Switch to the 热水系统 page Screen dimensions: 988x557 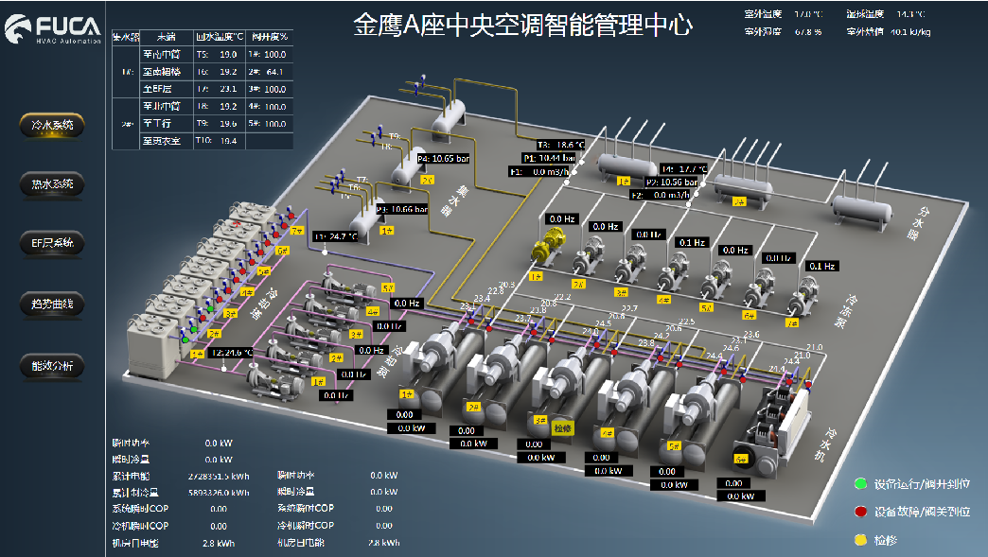[x=52, y=184]
